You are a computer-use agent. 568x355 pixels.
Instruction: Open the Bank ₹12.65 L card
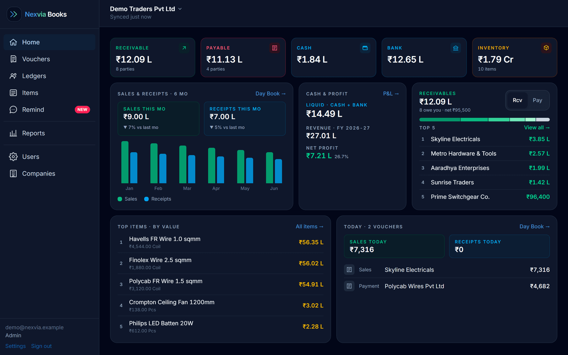coord(424,58)
